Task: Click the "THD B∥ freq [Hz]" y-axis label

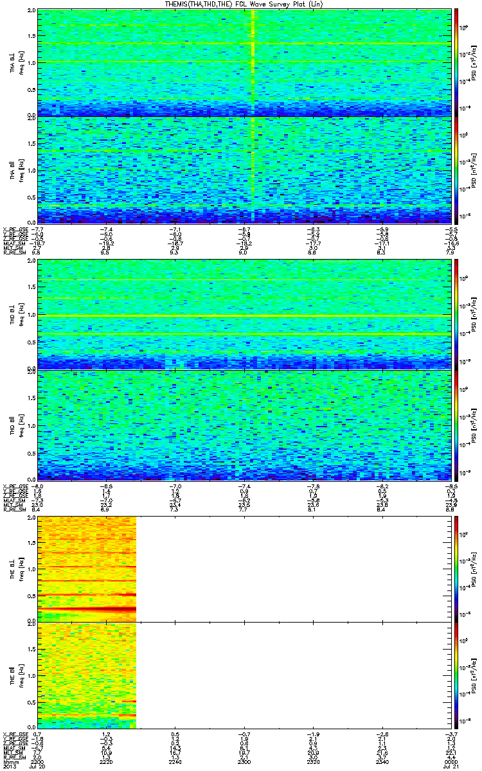Action: tap(15, 424)
